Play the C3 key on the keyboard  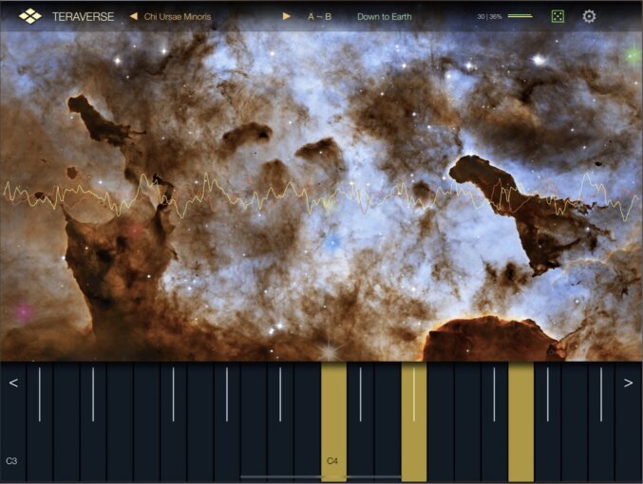(x=13, y=421)
